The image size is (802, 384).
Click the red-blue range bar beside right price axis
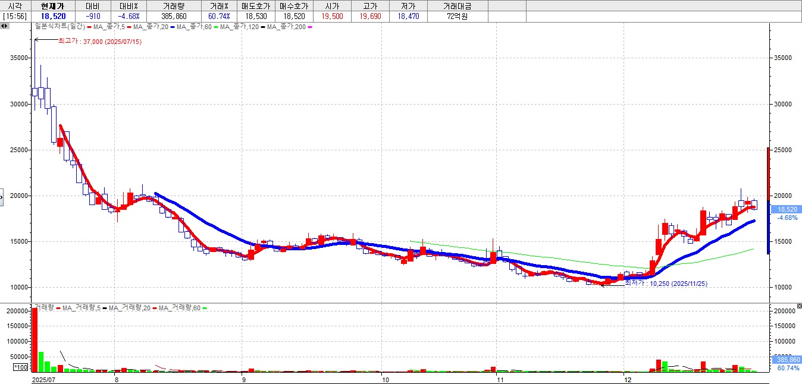tap(768, 201)
